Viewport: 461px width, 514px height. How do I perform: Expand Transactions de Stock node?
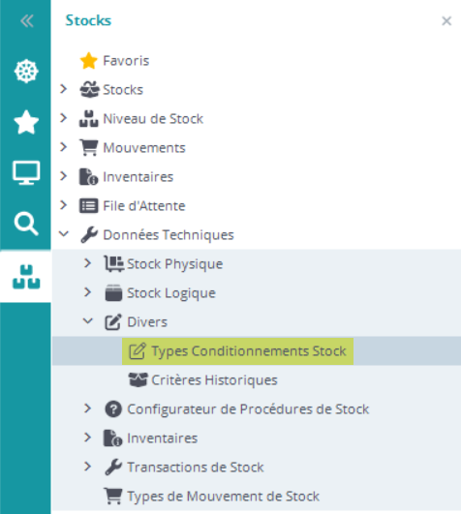87,467
